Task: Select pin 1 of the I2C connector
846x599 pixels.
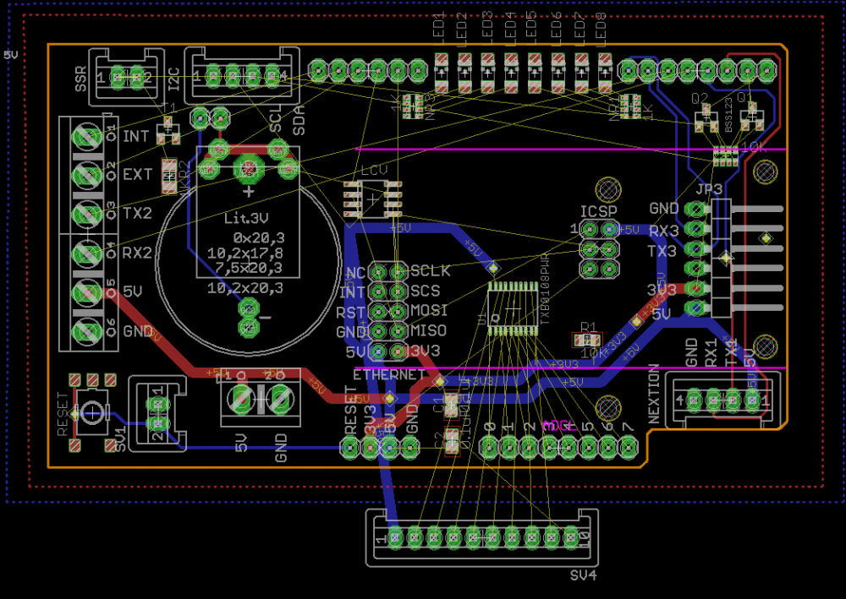Action: coord(212,75)
